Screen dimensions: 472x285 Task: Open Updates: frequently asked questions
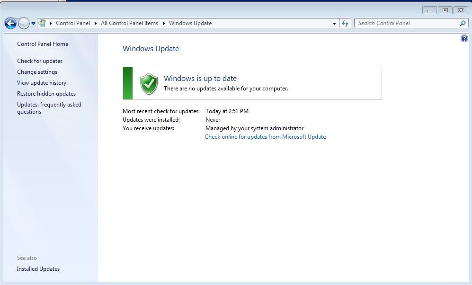tap(49, 108)
